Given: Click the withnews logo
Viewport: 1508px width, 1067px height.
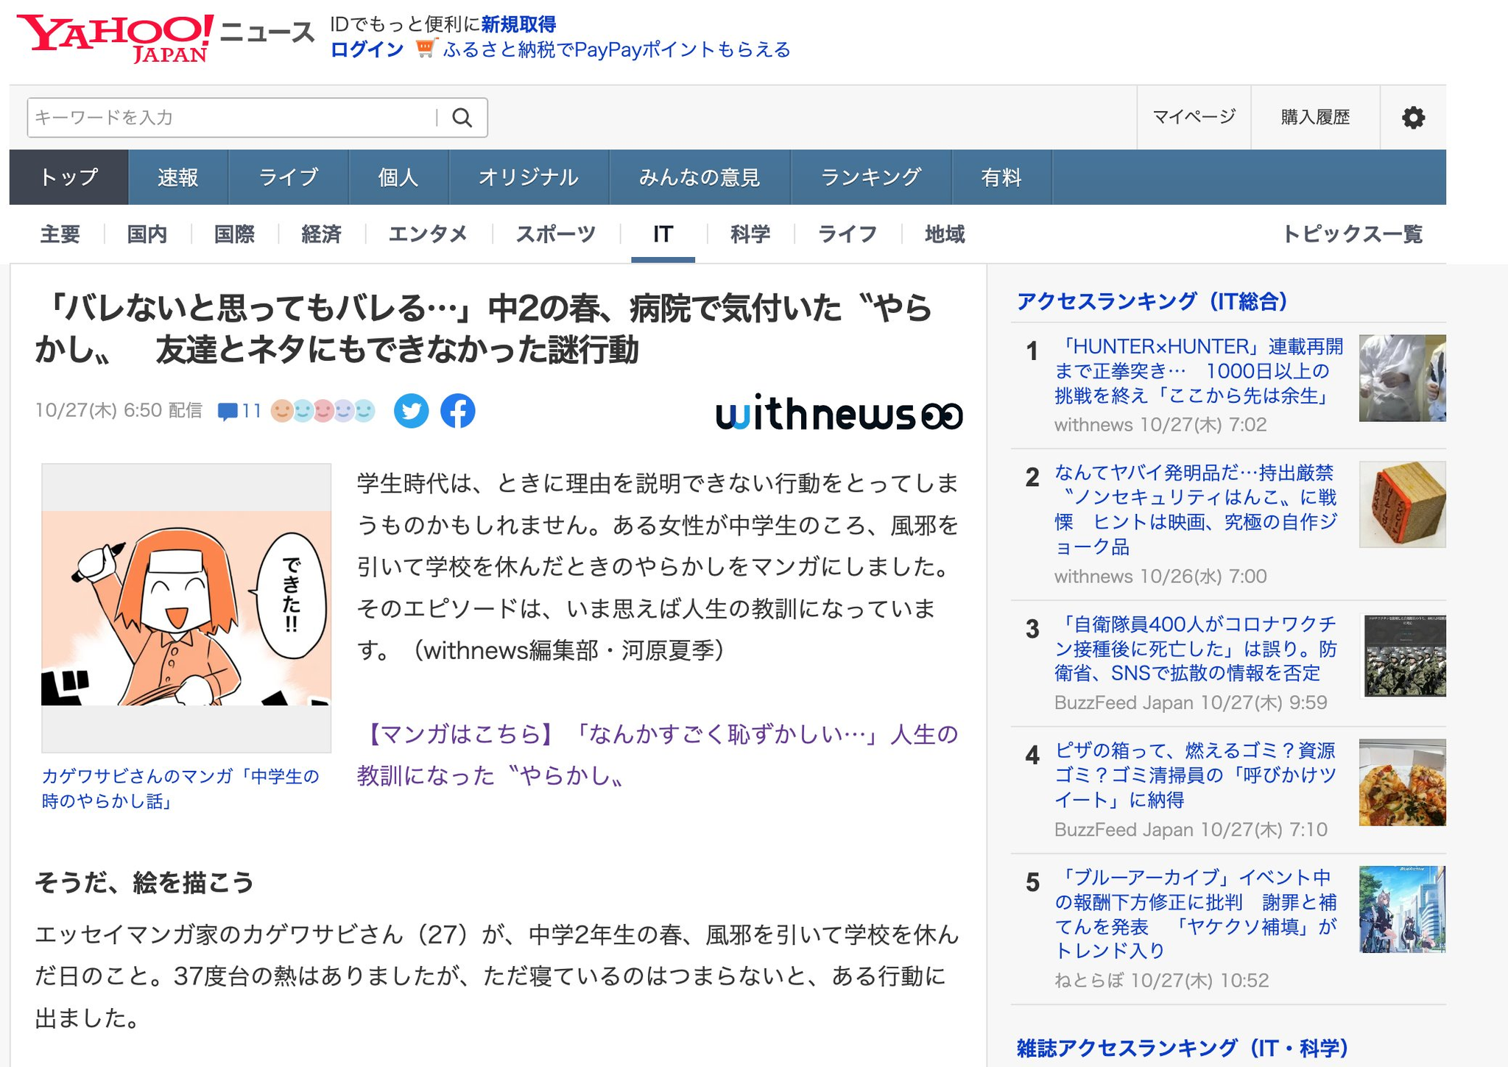Looking at the screenshot, I should [838, 414].
